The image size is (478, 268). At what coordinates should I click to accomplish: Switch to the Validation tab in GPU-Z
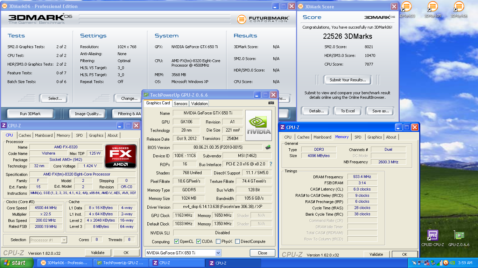(199, 103)
